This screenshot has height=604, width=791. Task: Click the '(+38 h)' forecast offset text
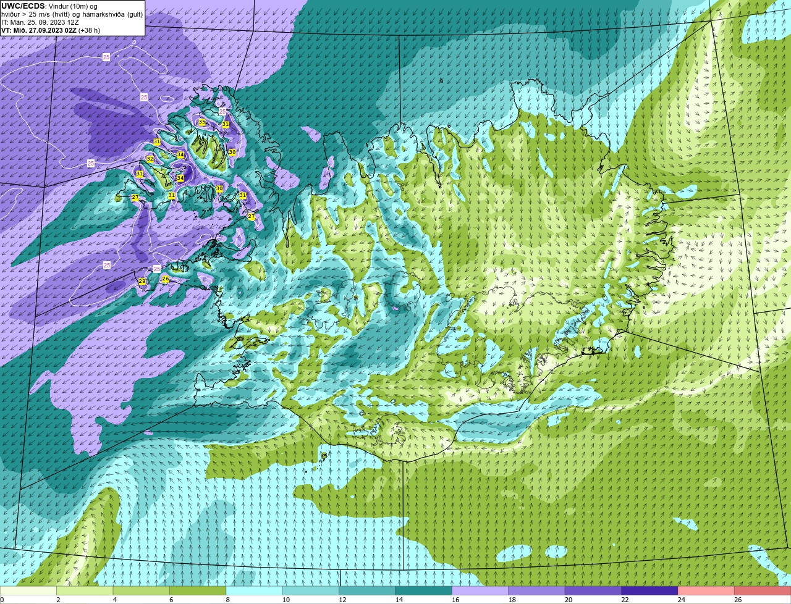click(x=89, y=30)
